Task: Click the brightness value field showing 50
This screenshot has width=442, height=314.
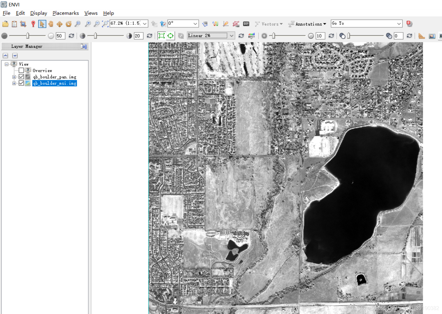Action: point(61,36)
